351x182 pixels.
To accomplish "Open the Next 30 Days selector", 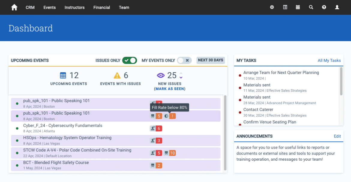I will pyautogui.click(x=211, y=60).
